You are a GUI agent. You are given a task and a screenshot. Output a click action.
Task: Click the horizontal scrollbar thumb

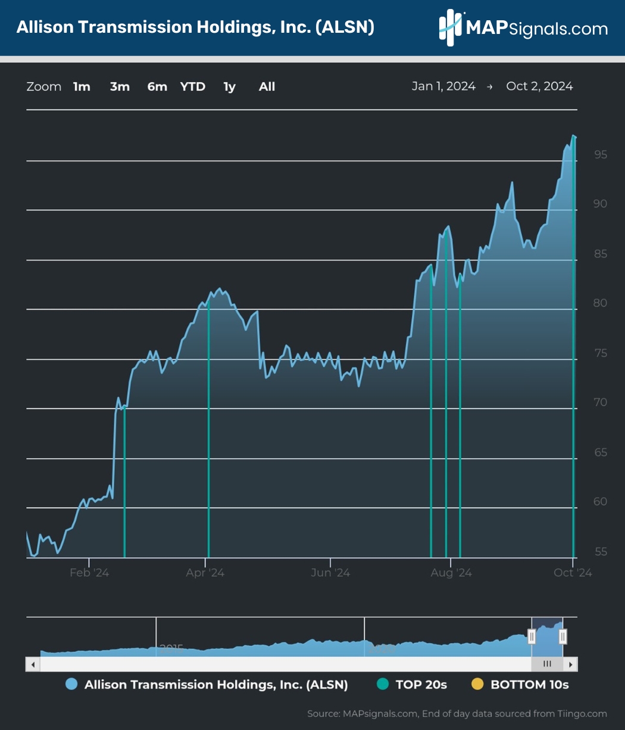pyautogui.click(x=547, y=664)
